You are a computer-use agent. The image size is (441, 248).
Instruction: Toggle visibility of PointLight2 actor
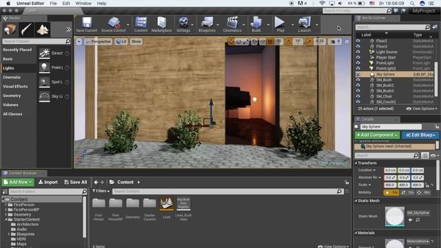point(358,68)
